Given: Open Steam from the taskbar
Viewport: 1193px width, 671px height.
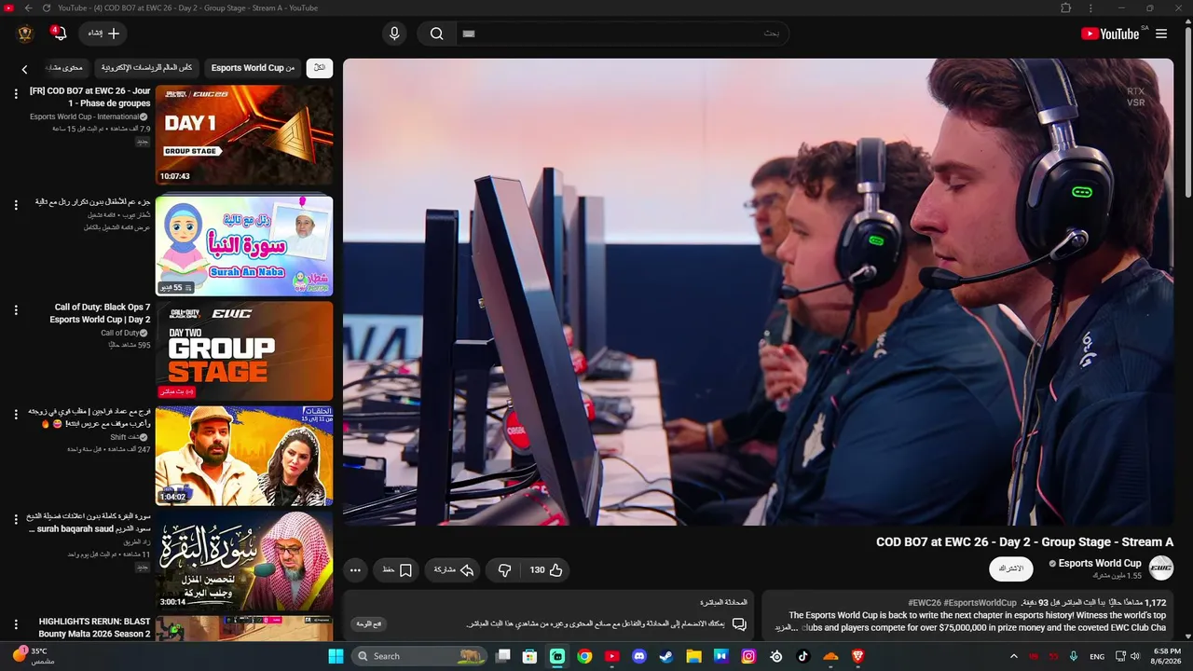Looking at the screenshot, I should [x=666, y=656].
